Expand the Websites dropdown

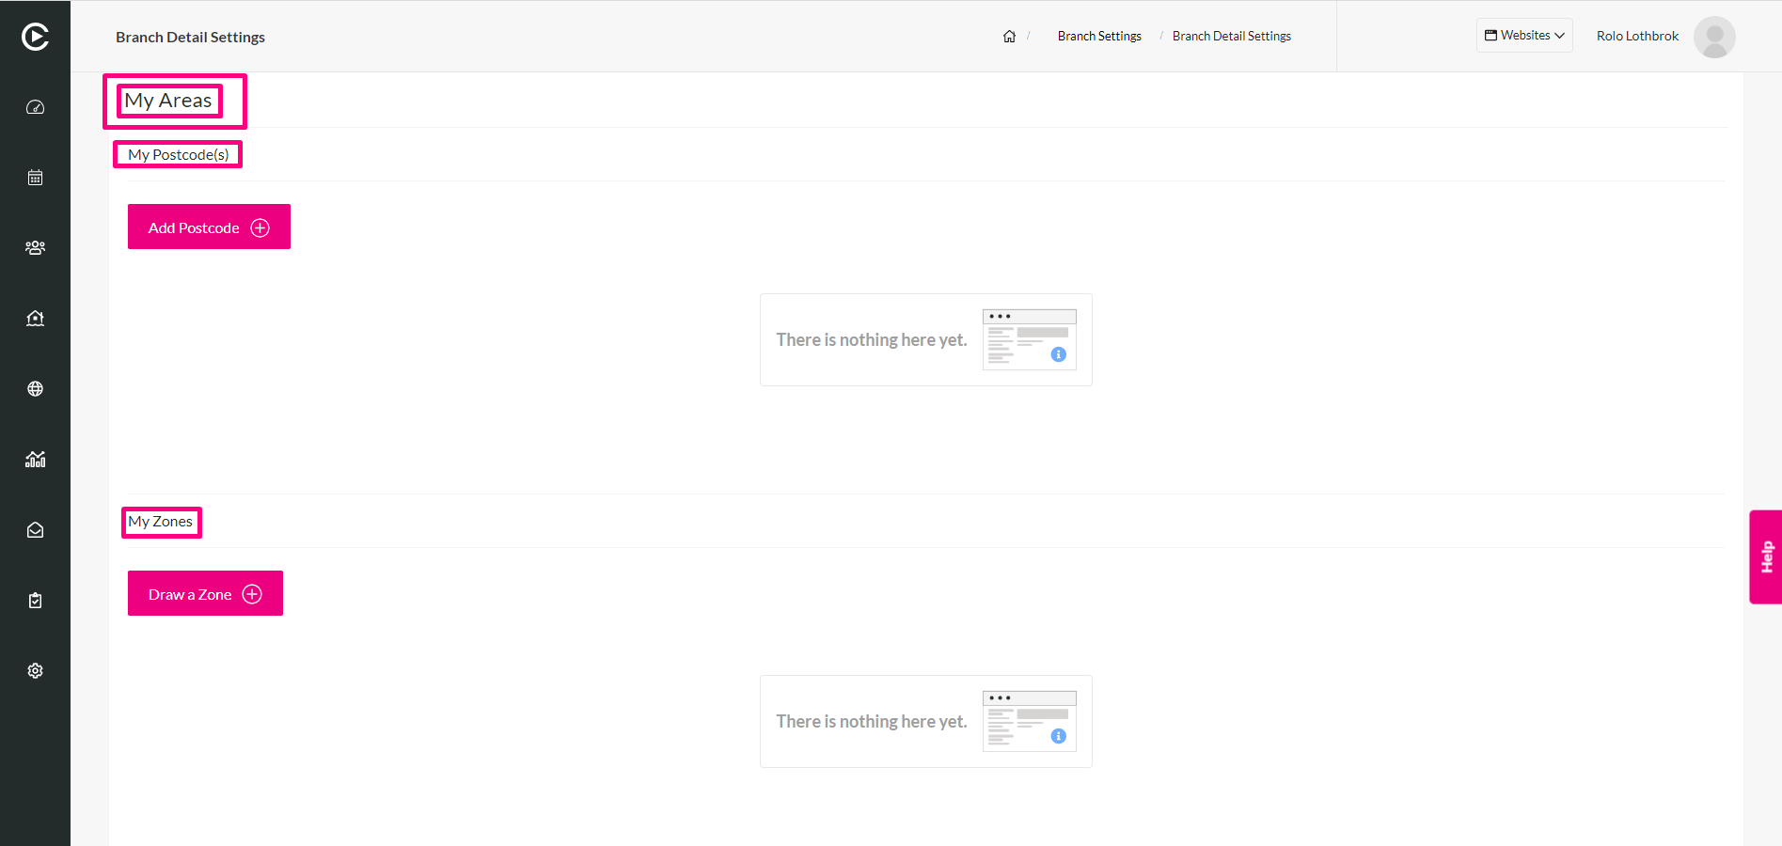1524,36
